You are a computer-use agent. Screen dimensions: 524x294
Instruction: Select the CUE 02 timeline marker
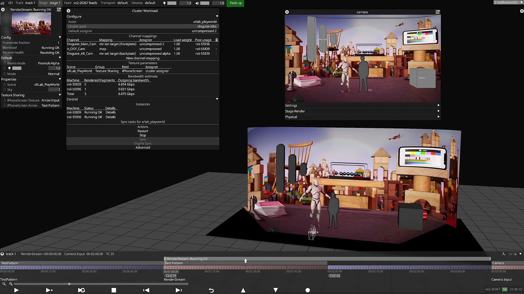[x=334, y=276]
